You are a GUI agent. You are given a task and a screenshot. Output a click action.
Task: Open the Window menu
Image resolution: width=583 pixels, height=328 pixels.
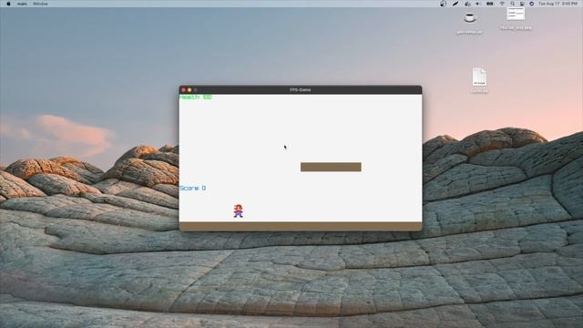tap(40, 4)
